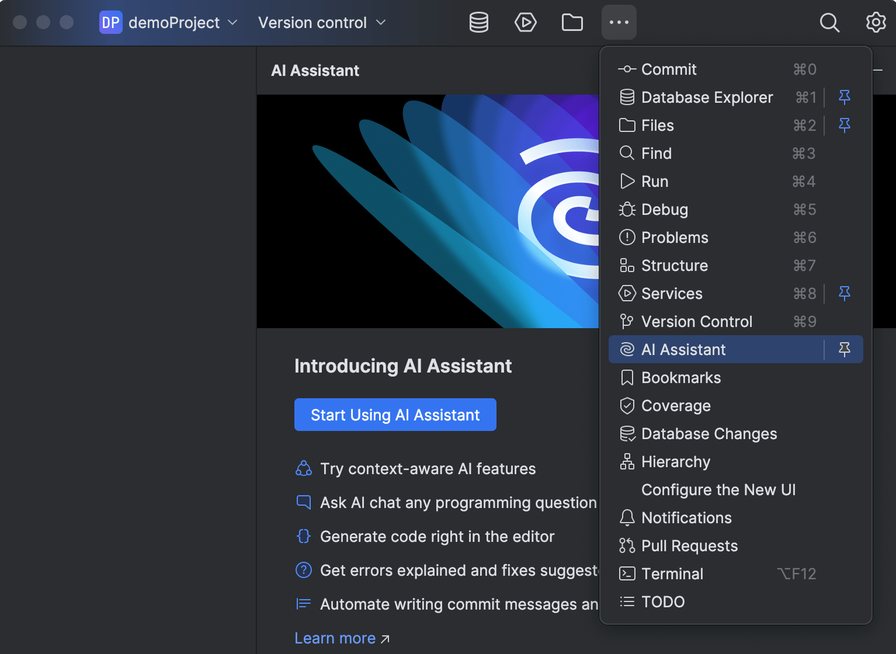Click the Services play icon in the toolbar
The image size is (896, 654).
coord(525,22)
